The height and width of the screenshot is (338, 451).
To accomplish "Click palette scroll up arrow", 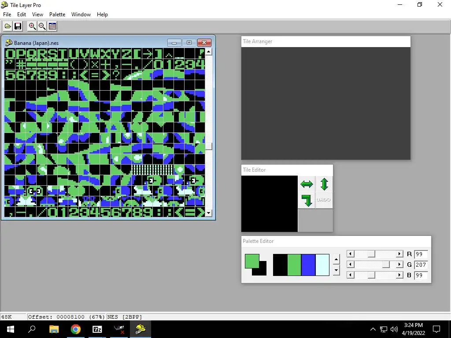I will pos(336,259).
